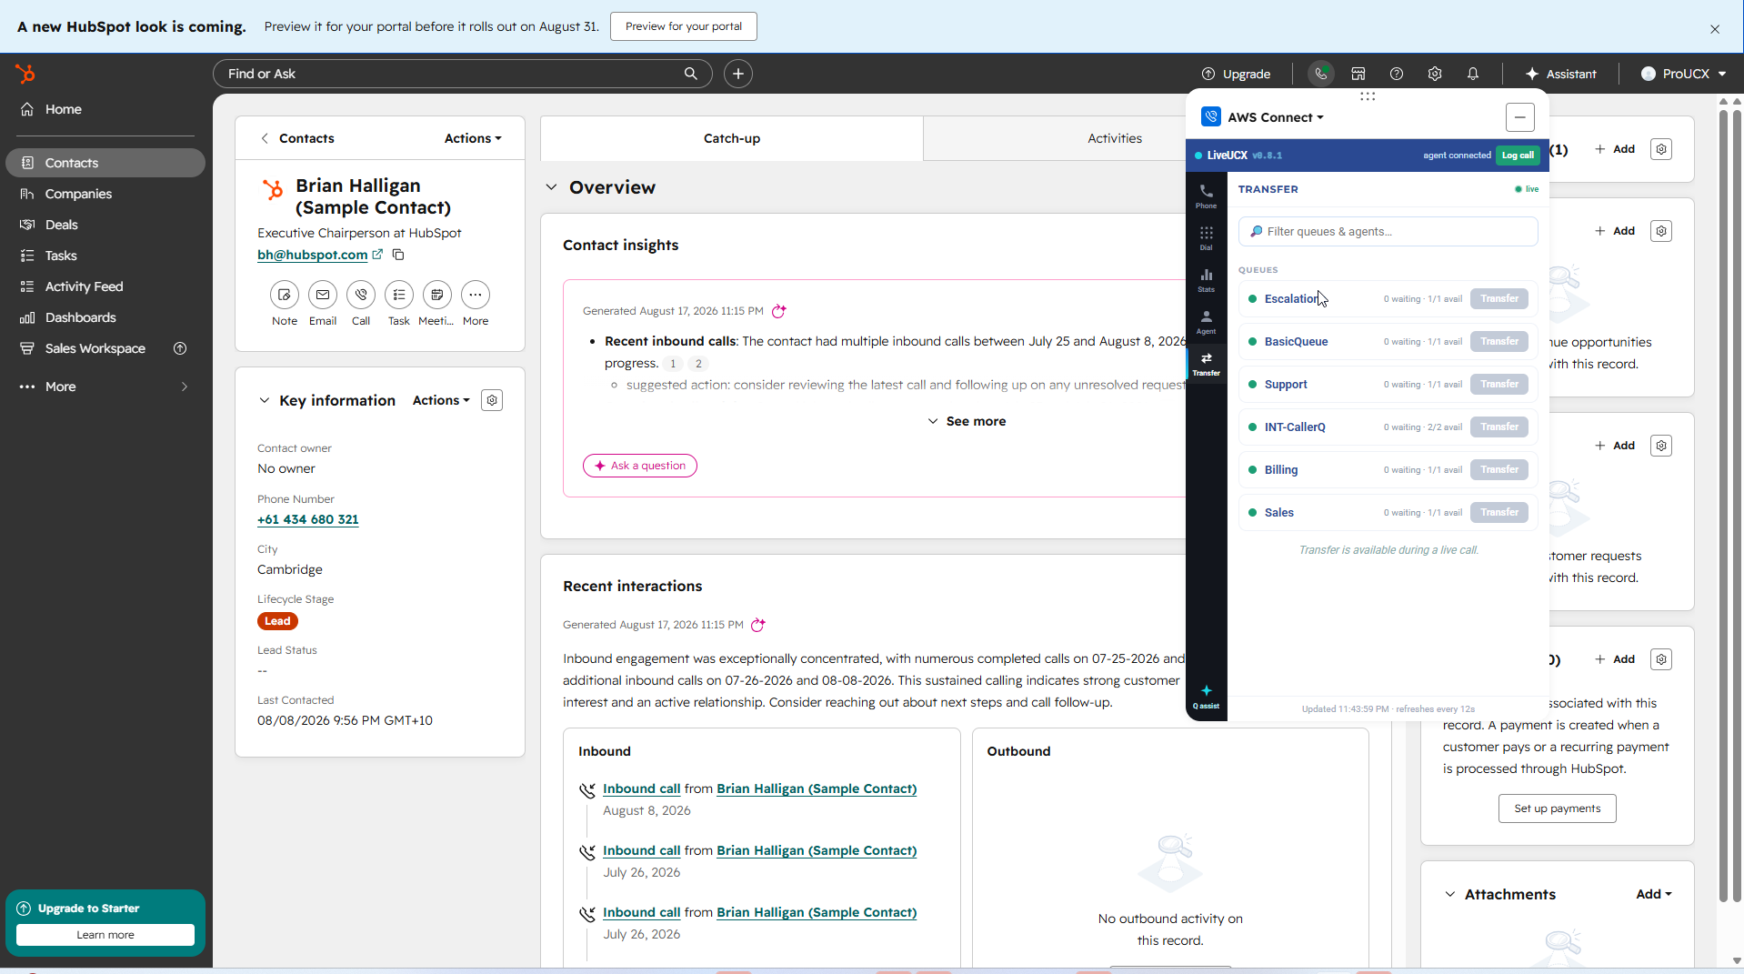This screenshot has width=1744, height=974.
Task: Expand See more in Contact insights
Action: coord(967,421)
